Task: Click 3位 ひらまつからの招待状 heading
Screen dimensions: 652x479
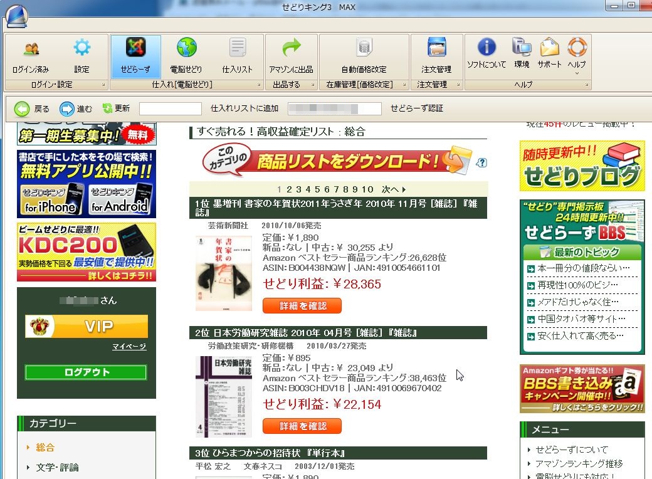Action: click(338, 453)
